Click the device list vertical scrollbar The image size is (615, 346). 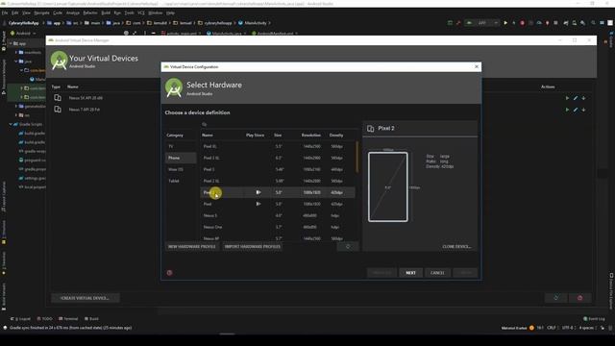357,157
